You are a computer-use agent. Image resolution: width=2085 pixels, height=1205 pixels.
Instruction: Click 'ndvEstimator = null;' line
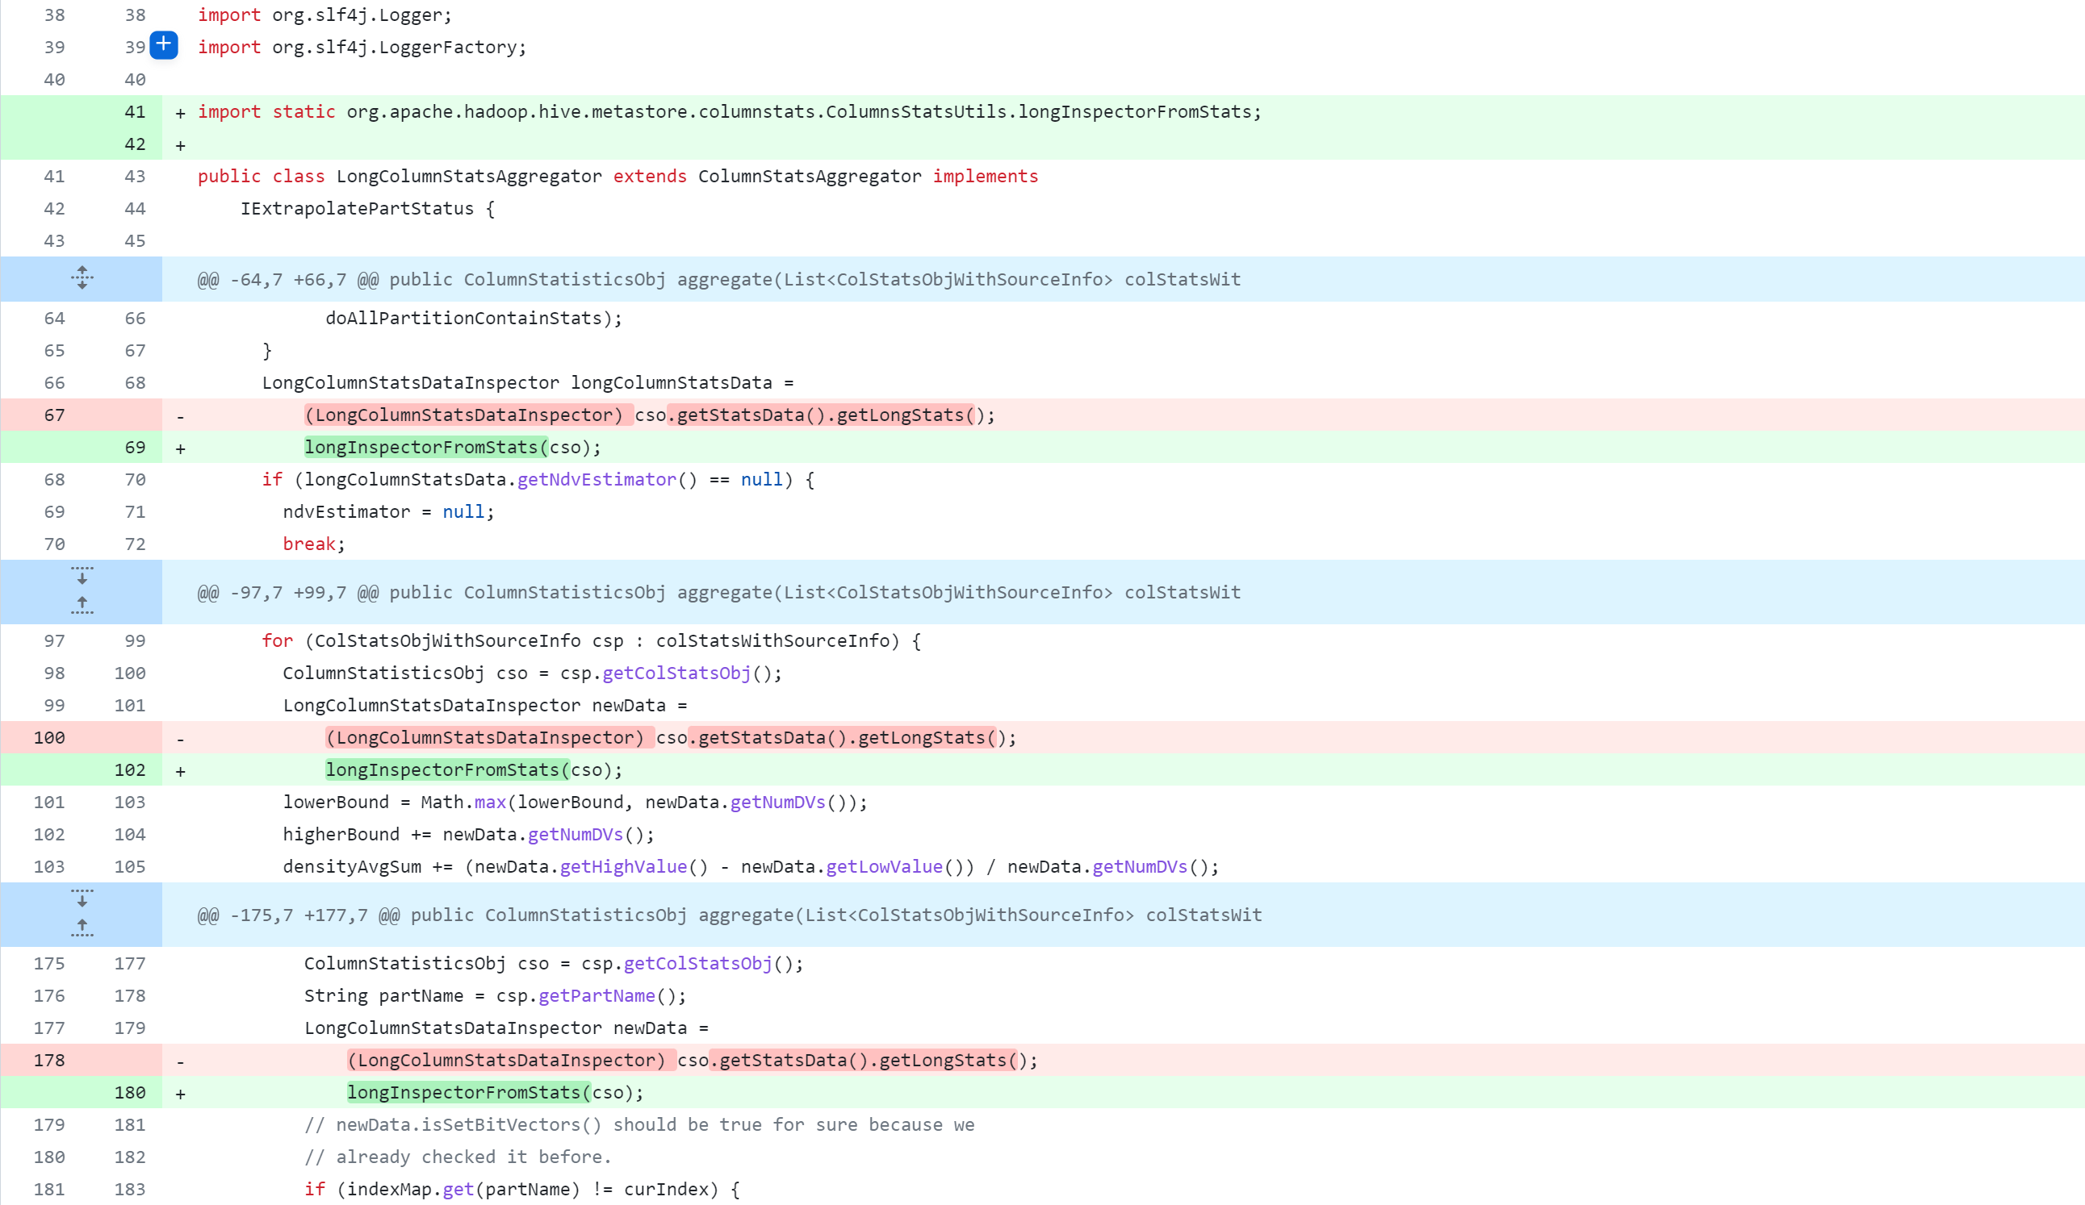[389, 511]
